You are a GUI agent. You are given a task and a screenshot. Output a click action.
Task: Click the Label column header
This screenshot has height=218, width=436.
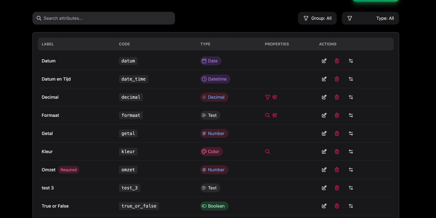coord(48,44)
